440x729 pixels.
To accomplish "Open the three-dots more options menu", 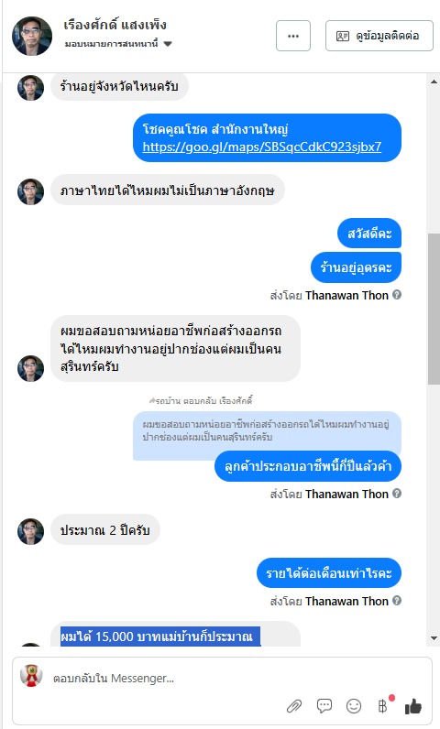I will click(x=293, y=36).
